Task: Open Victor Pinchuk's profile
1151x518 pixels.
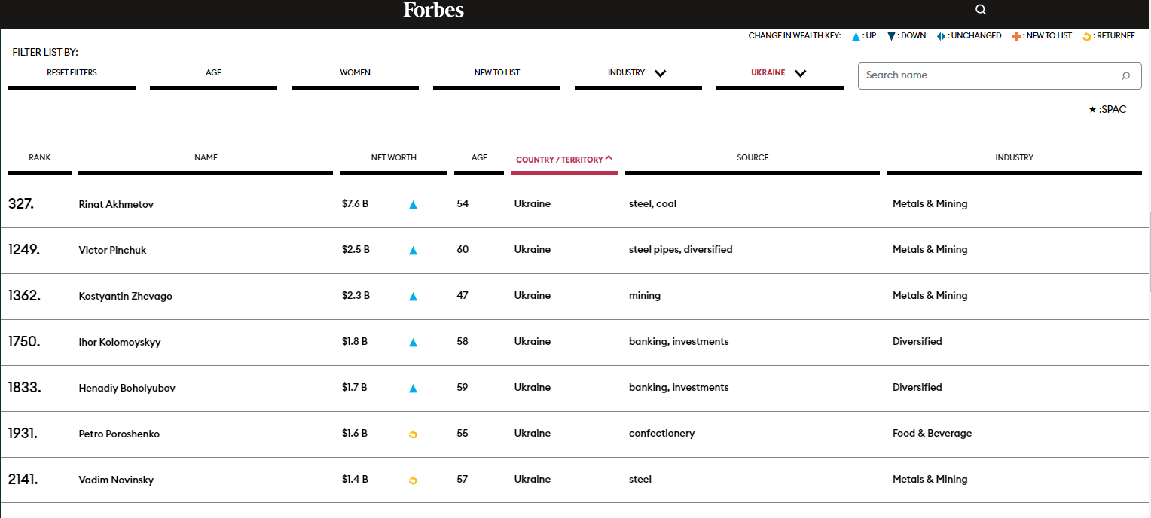Action: (x=112, y=251)
